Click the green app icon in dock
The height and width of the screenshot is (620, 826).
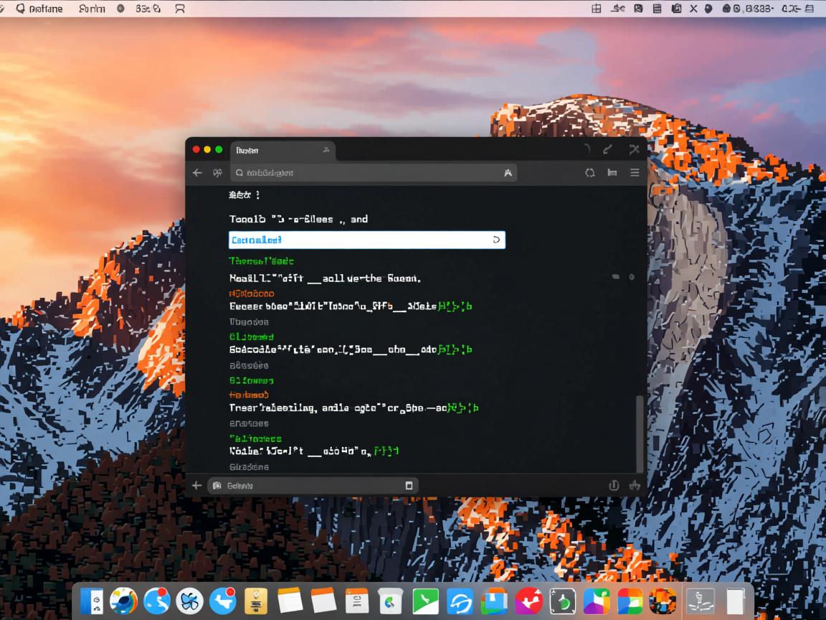[x=425, y=601]
